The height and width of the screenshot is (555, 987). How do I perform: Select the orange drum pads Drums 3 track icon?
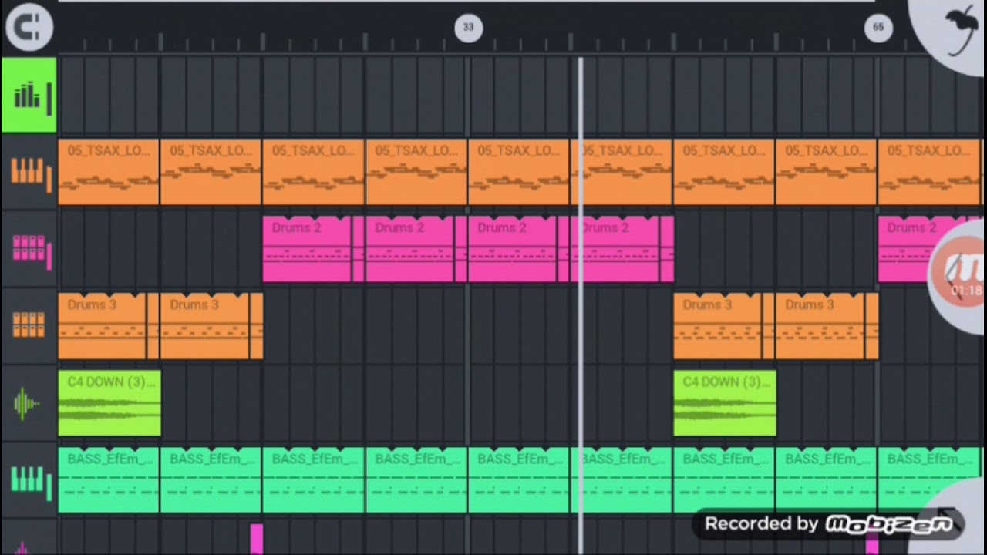29,325
